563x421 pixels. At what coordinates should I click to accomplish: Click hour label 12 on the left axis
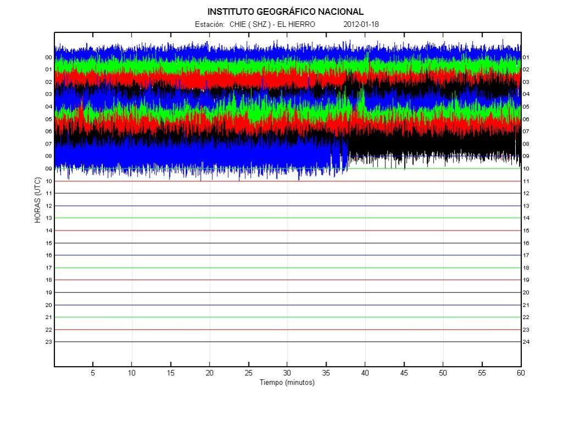pyautogui.click(x=48, y=206)
